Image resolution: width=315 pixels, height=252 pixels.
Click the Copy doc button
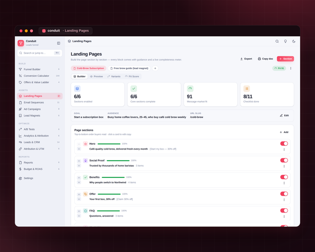(x=265, y=59)
